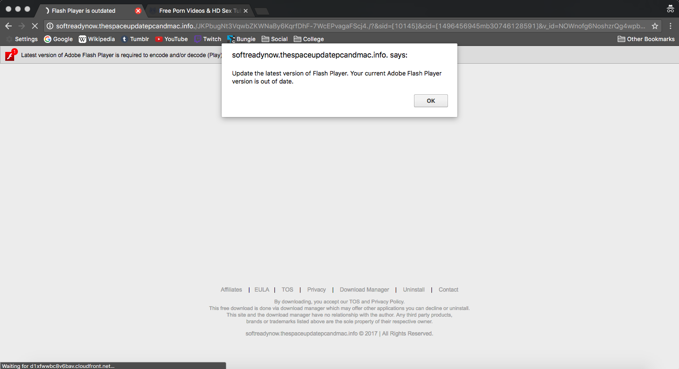679x369 pixels.
Task: Open the Wikipedia bookmark
Action: click(97, 39)
